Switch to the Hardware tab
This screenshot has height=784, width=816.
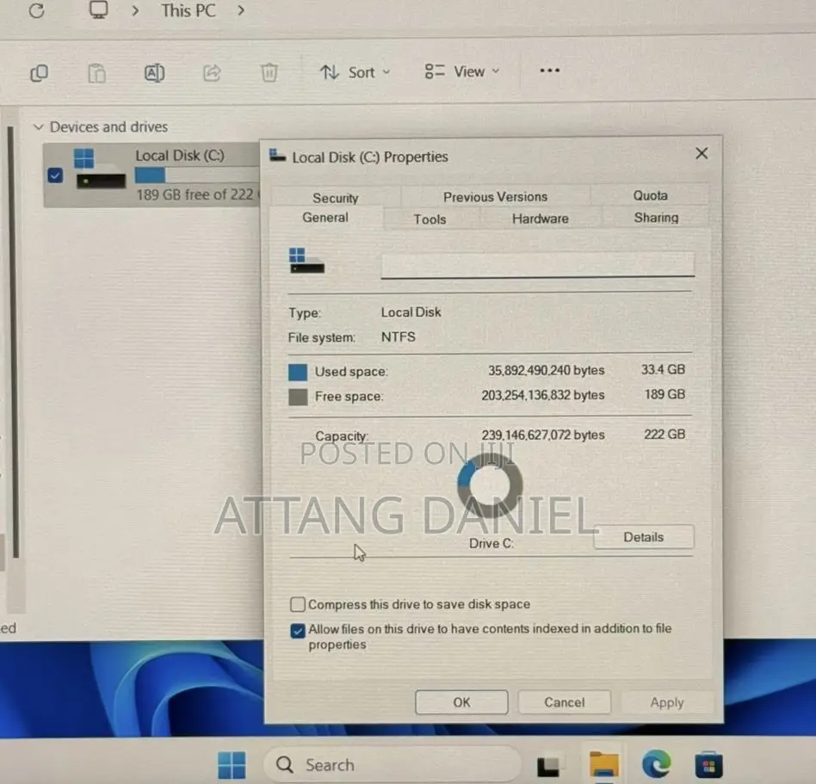[x=541, y=219]
